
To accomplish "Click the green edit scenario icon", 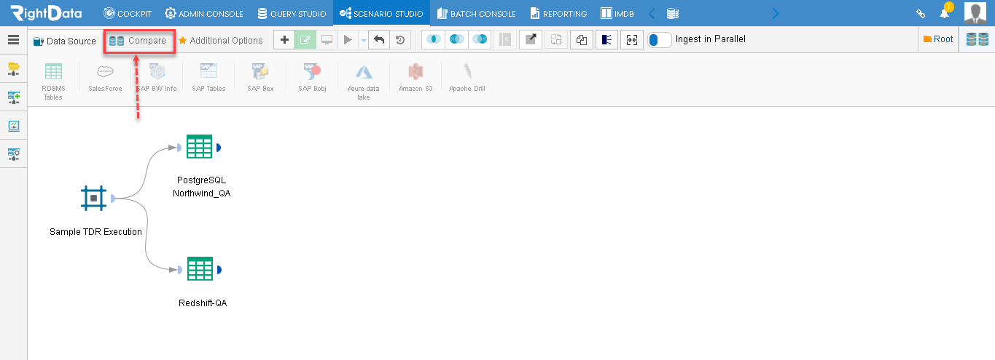I will click(306, 40).
